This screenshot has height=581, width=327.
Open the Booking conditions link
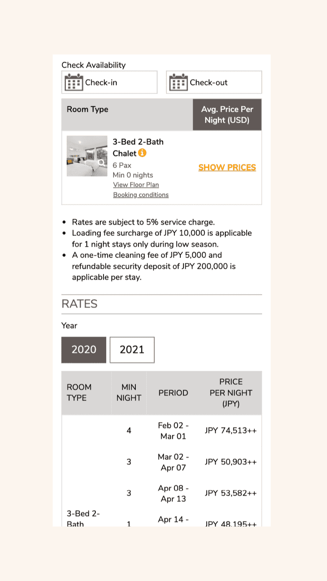click(141, 195)
